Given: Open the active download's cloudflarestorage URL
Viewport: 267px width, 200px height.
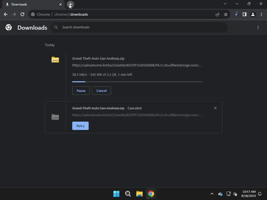Looking at the screenshot, I should [136, 65].
